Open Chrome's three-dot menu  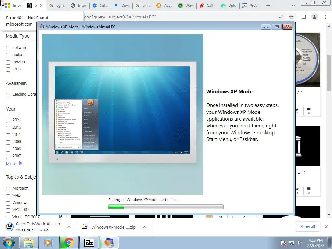click(325, 17)
